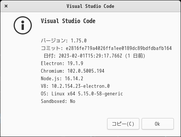Click the commit hash starting with e2816fe
The width and height of the screenshot is (181, 137).
(x=119, y=48)
